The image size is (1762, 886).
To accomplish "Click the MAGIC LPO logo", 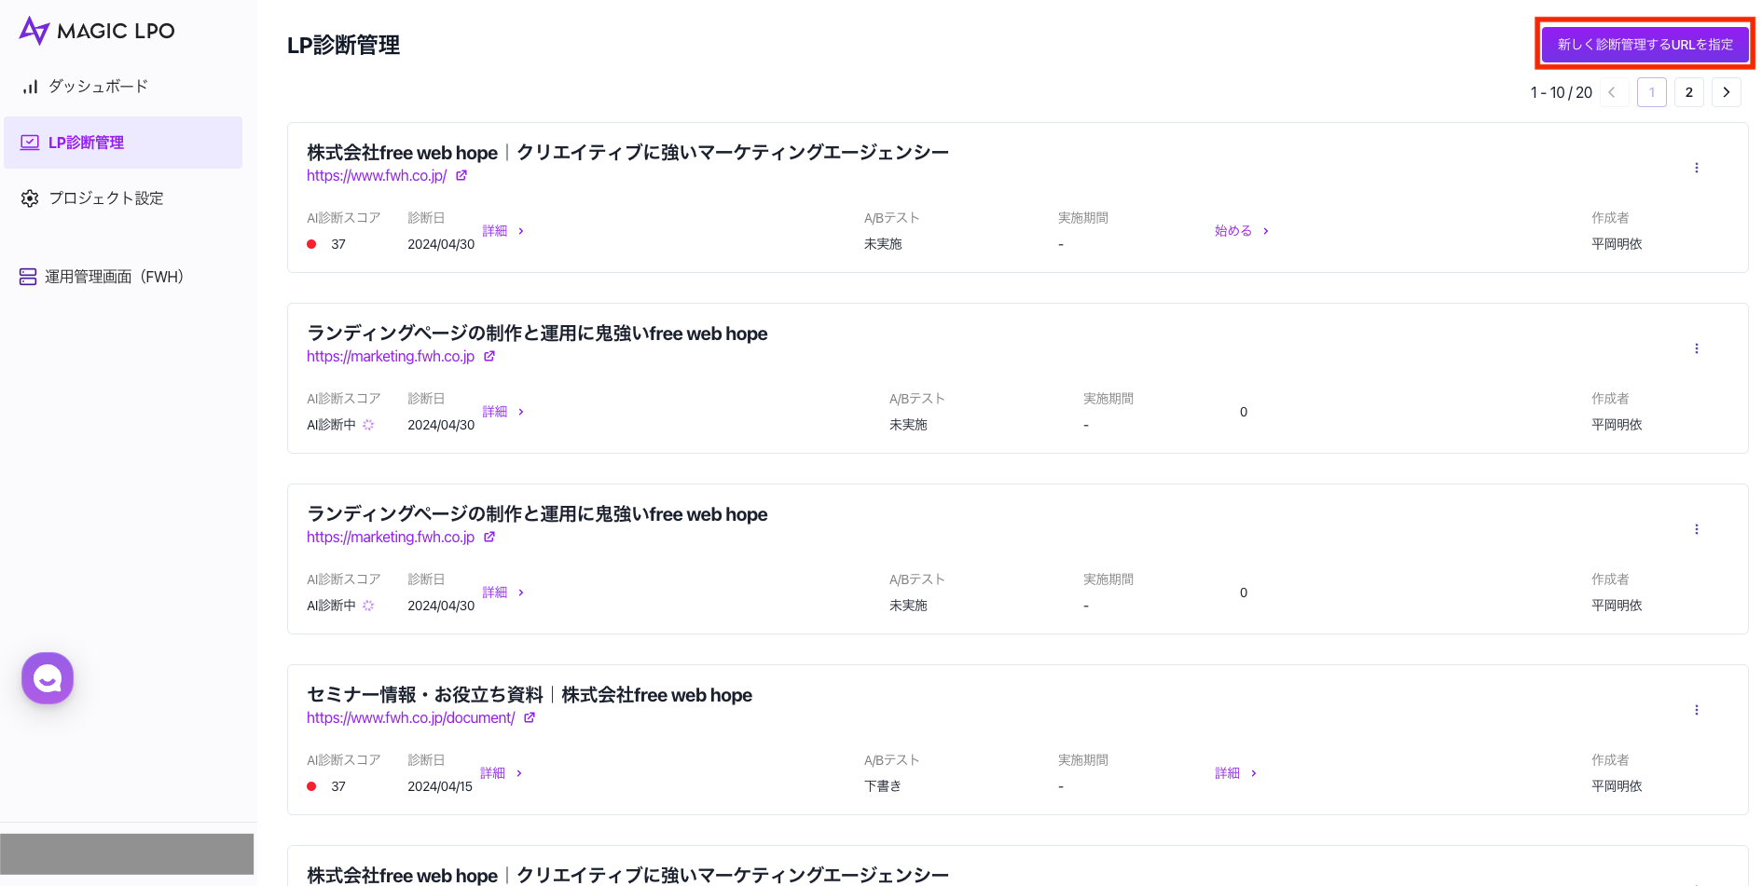I will [x=97, y=31].
